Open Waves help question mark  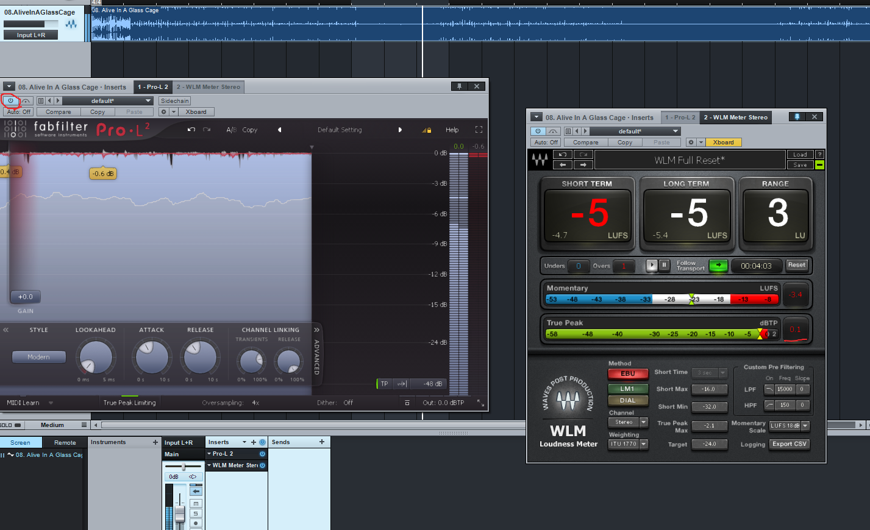tap(819, 155)
